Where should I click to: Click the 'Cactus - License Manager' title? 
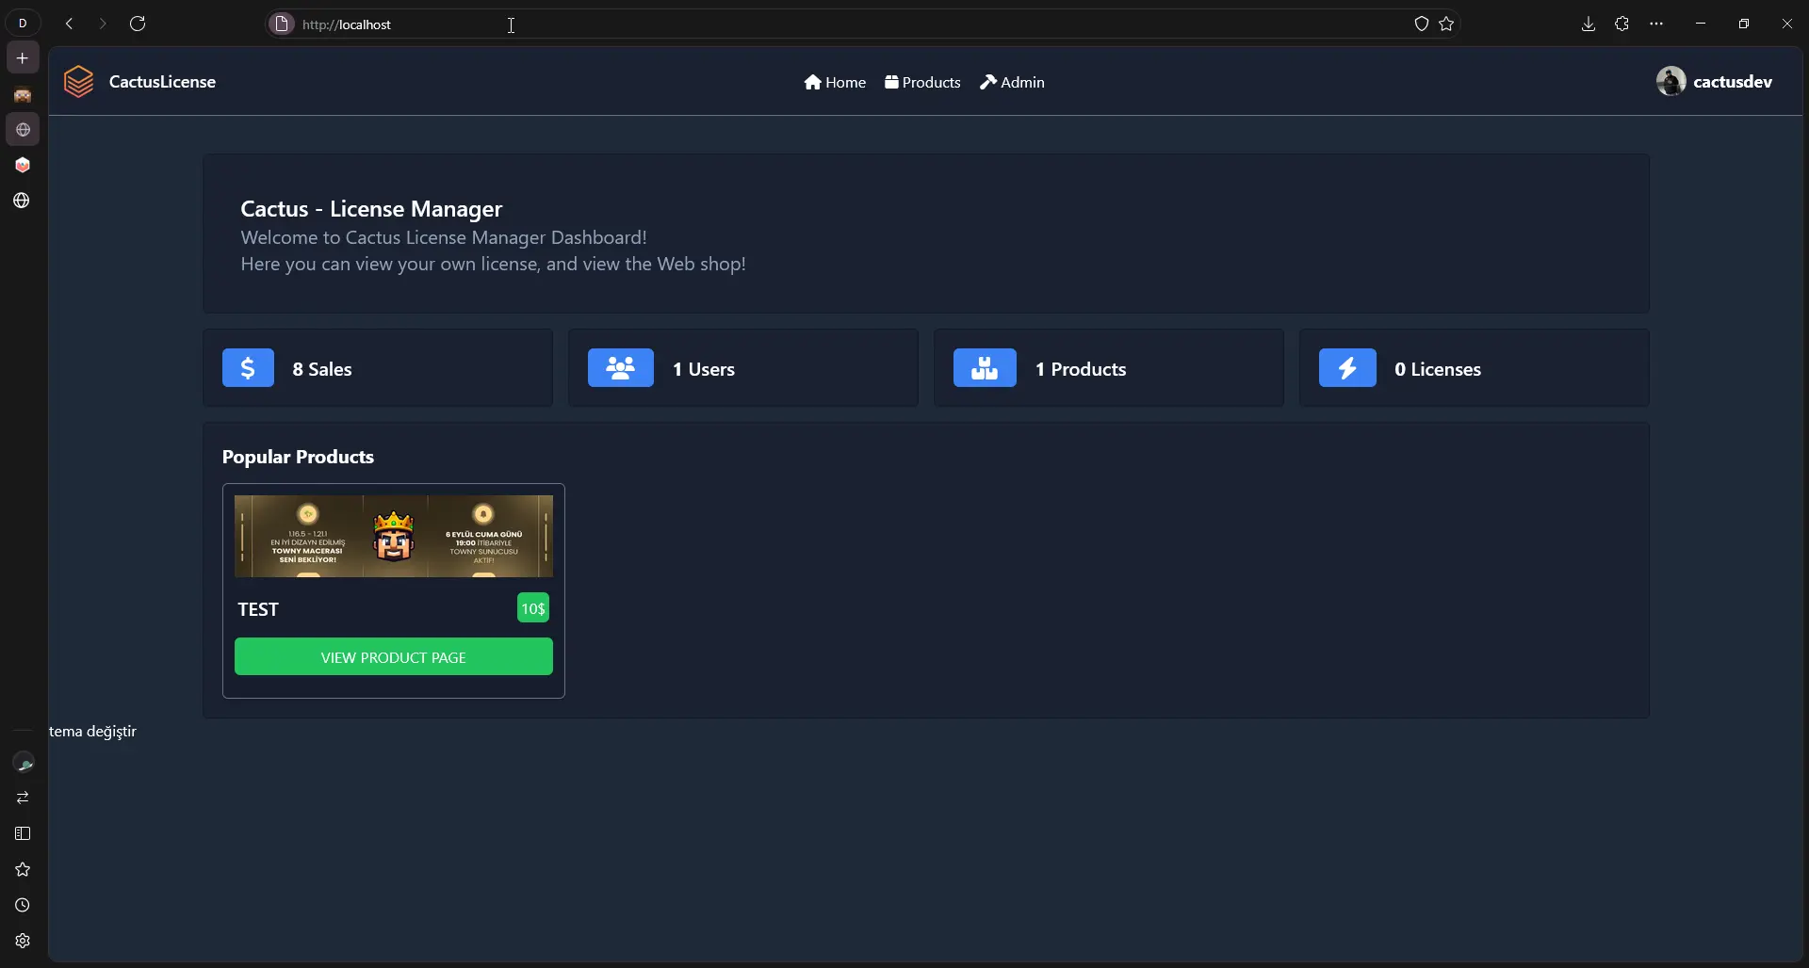click(x=371, y=209)
